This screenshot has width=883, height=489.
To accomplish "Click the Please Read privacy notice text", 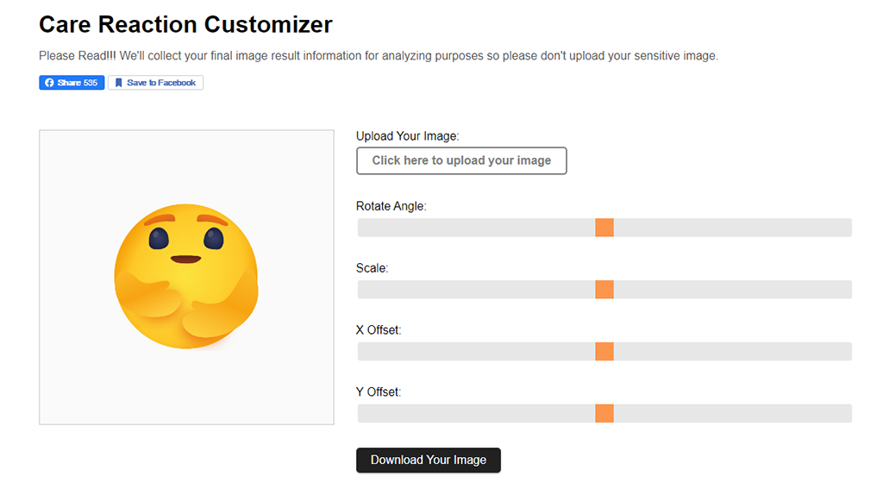I will [x=379, y=56].
